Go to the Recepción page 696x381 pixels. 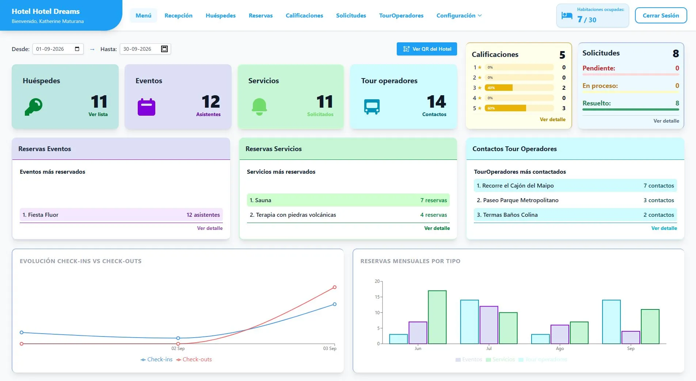point(178,16)
